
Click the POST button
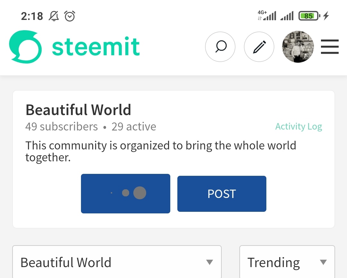pyautogui.click(x=222, y=194)
